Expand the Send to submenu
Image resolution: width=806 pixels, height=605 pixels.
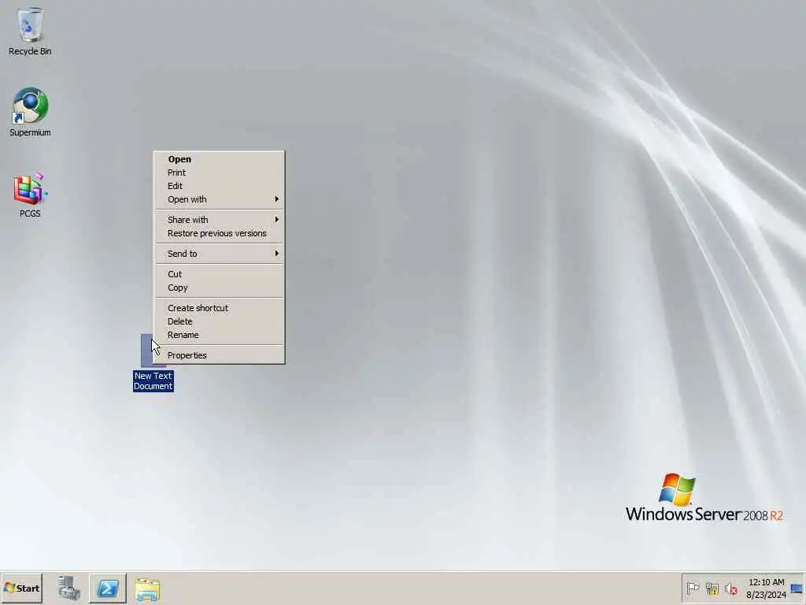pos(219,254)
